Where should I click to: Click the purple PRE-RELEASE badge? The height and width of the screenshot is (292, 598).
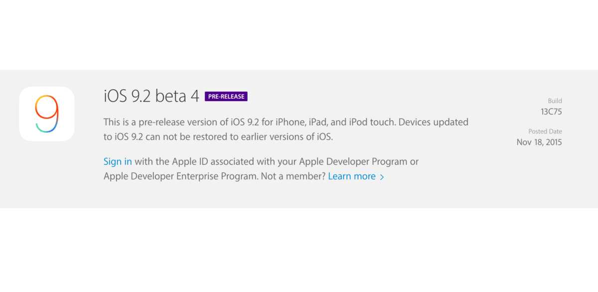coord(226,97)
